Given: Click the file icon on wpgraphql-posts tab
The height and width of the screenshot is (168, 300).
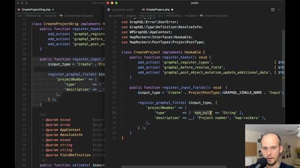Looking at the screenshot, I should coord(109,10).
